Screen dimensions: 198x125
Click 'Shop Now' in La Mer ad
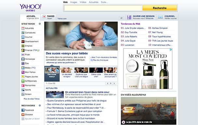point(148,60)
